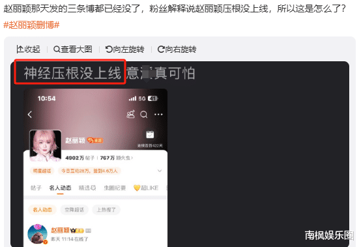Open the #赵丽颖删博# hashtag link
Viewport: 359px width, 247px height.
click(x=31, y=25)
